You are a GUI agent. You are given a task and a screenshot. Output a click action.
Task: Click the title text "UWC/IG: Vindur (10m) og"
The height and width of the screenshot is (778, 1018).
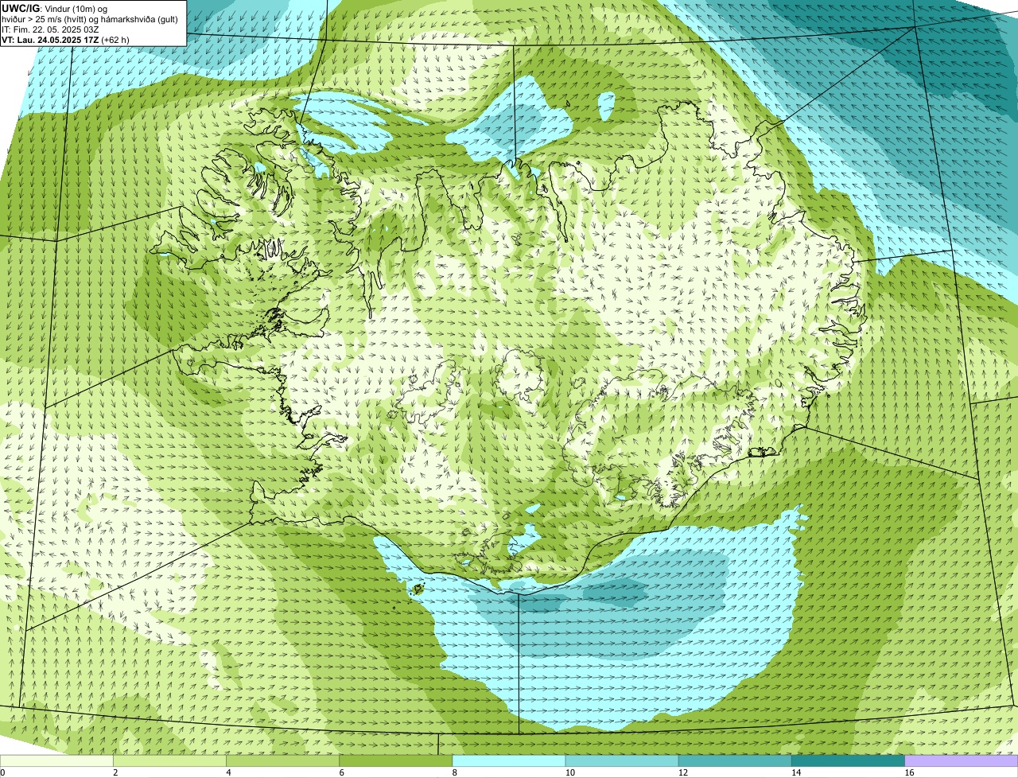[x=54, y=8]
